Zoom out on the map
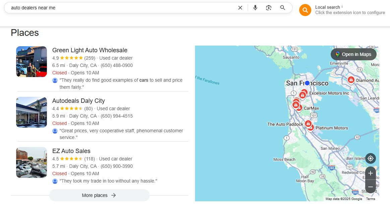 pyautogui.click(x=370, y=187)
